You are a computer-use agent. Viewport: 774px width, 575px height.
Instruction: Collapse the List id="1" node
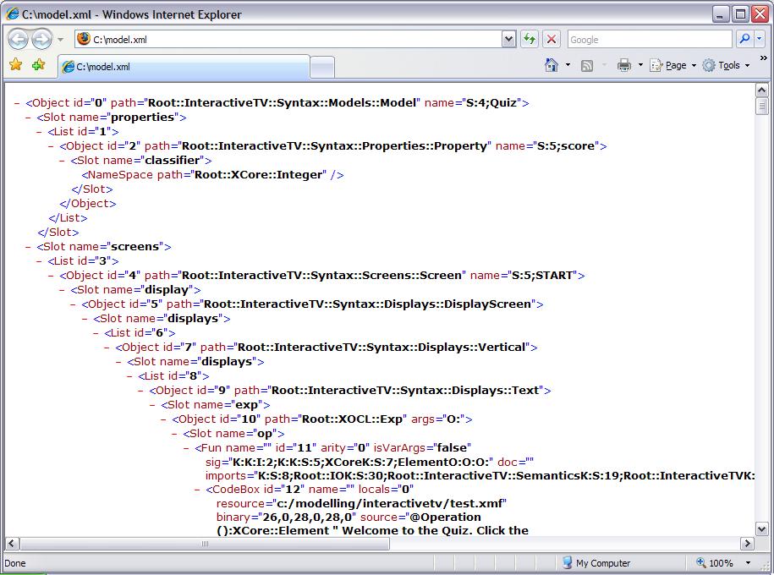coord(40,132)
